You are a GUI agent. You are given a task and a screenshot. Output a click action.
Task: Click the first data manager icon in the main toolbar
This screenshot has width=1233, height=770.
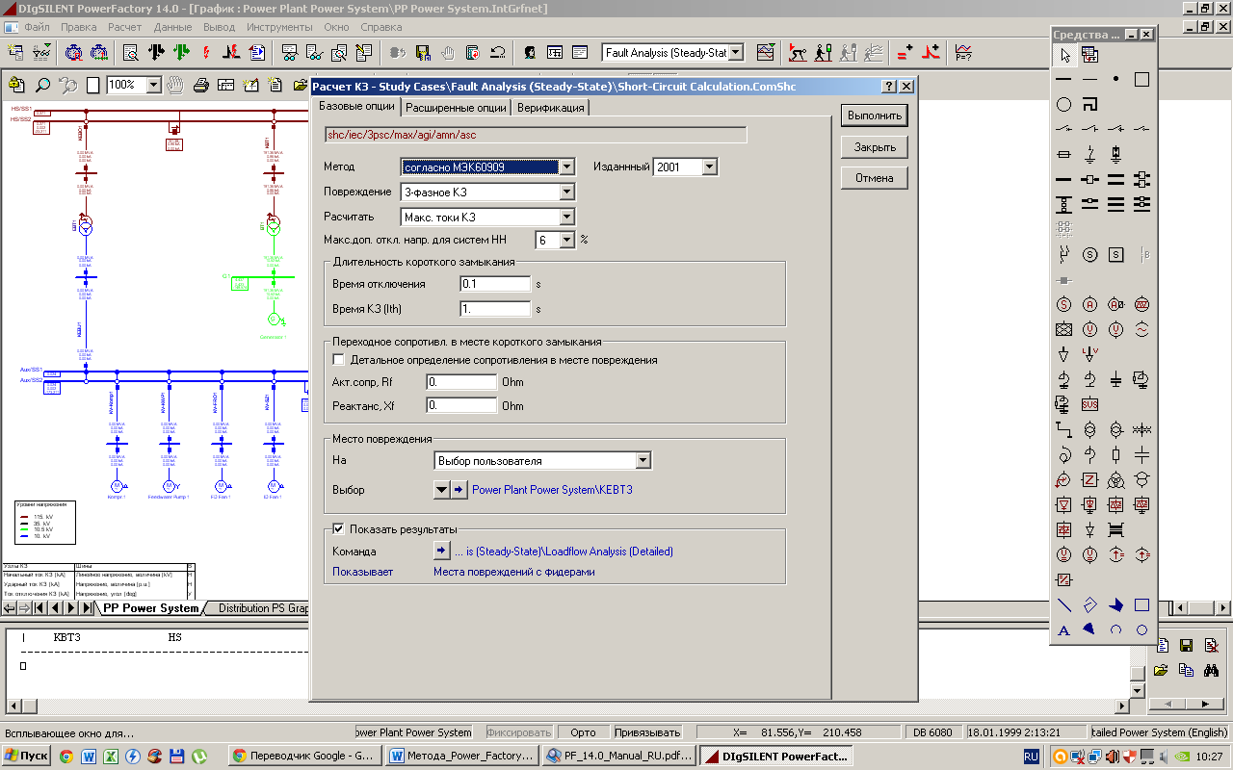click(14, 52)
